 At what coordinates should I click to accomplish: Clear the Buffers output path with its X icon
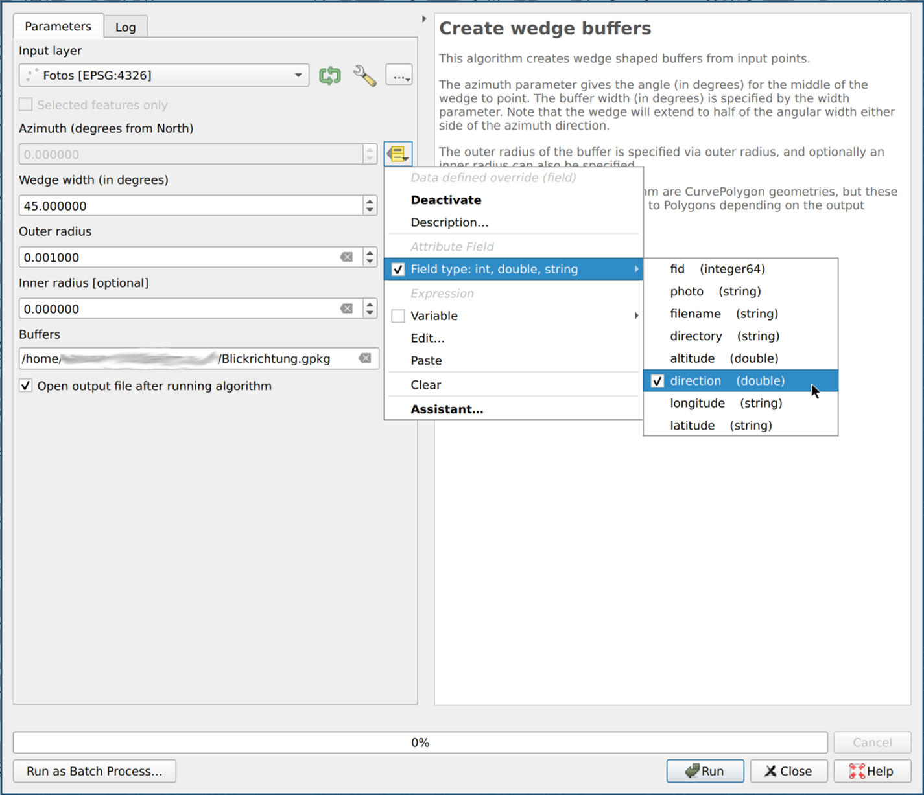tap(364, 358)
